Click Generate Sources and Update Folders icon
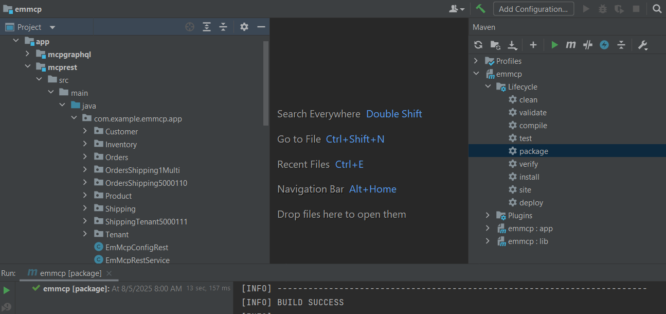The width and height of the screenshot is (666, 314). coord(495,45)
